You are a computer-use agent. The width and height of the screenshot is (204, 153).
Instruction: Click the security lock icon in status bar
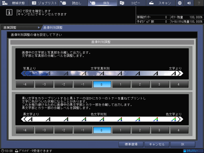point(185,151)
